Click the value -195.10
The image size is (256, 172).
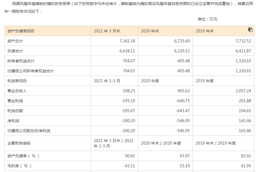(x=128, y=101)
